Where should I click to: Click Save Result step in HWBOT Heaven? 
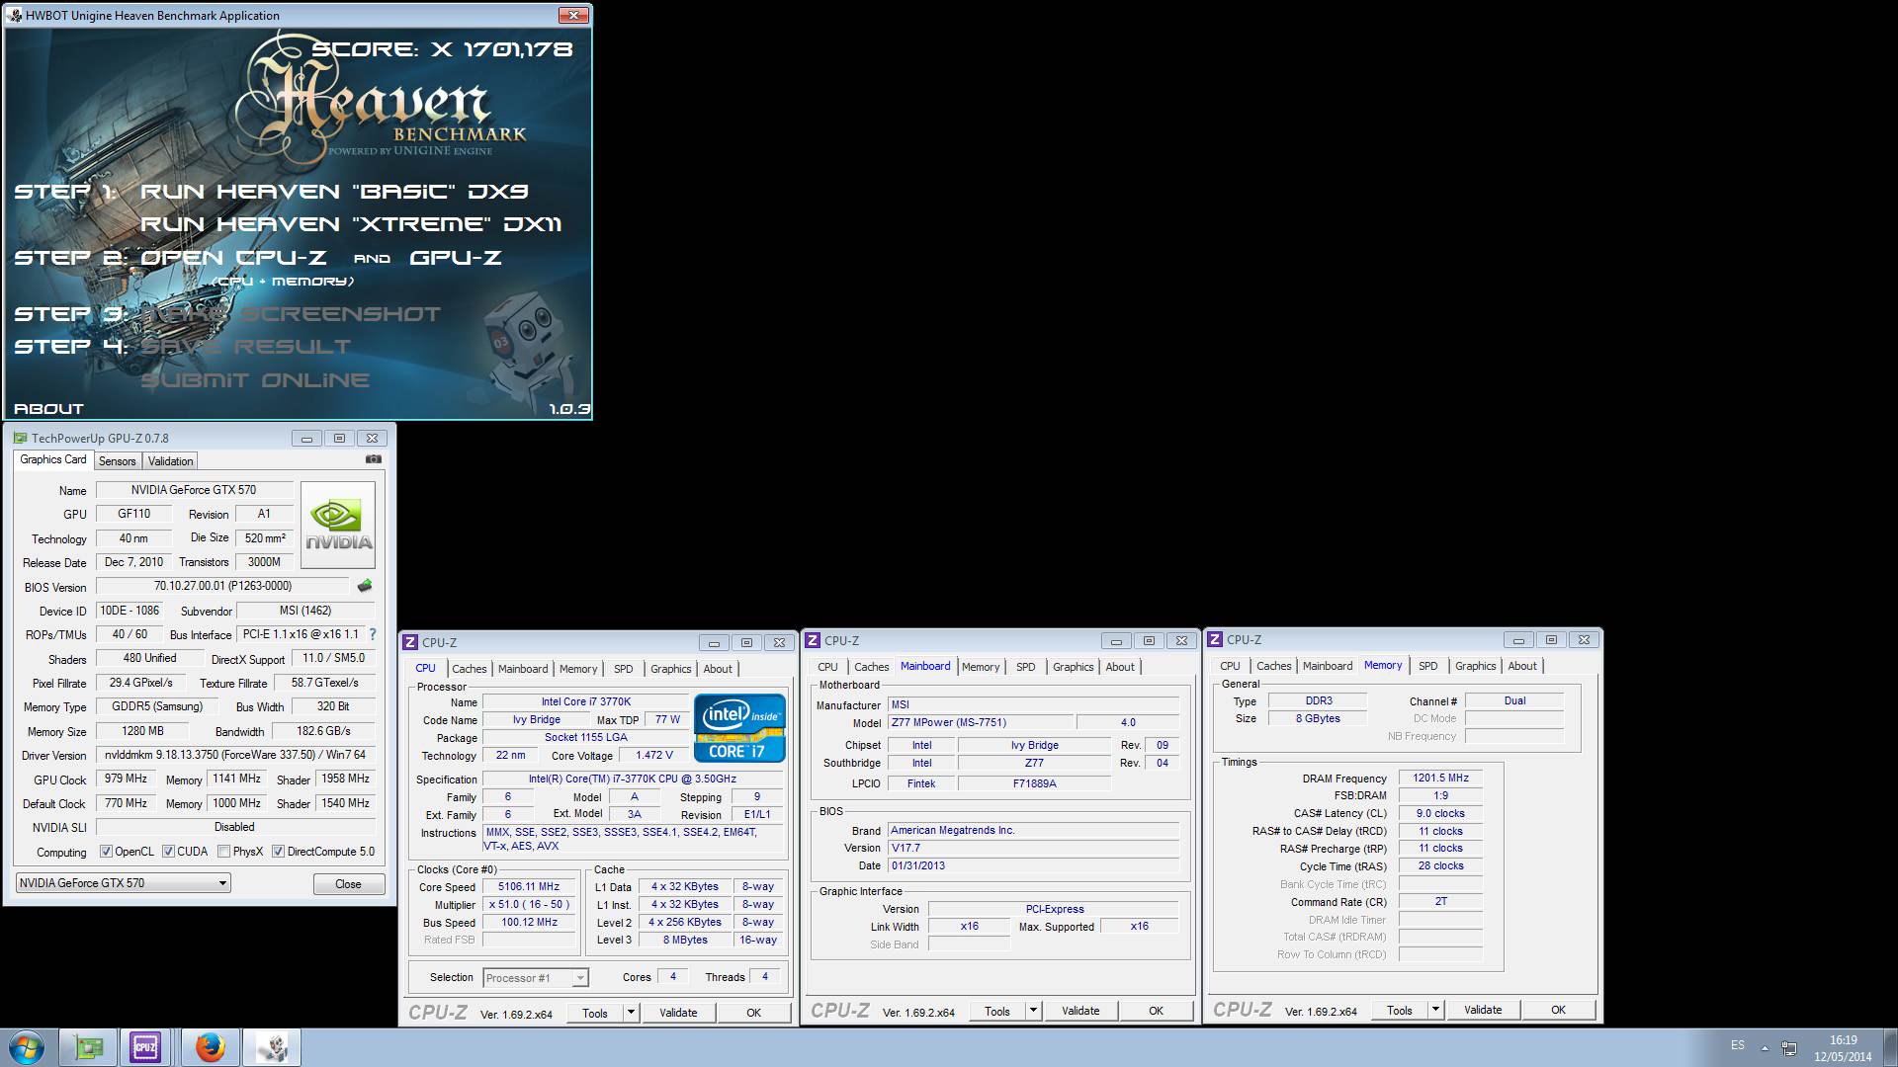(x=246, y=347)
